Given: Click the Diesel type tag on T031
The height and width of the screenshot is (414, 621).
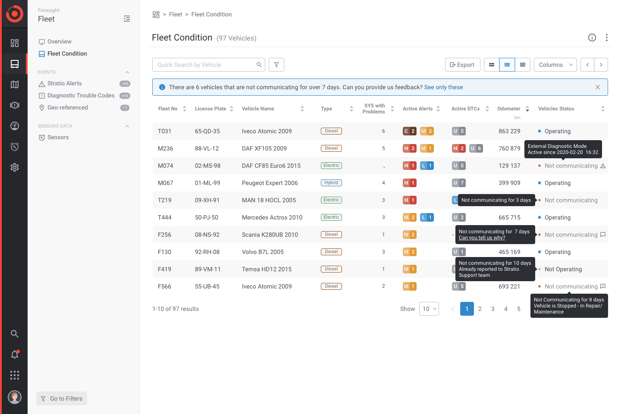Looking at the screenshot, I should click(x=331, y=131).
